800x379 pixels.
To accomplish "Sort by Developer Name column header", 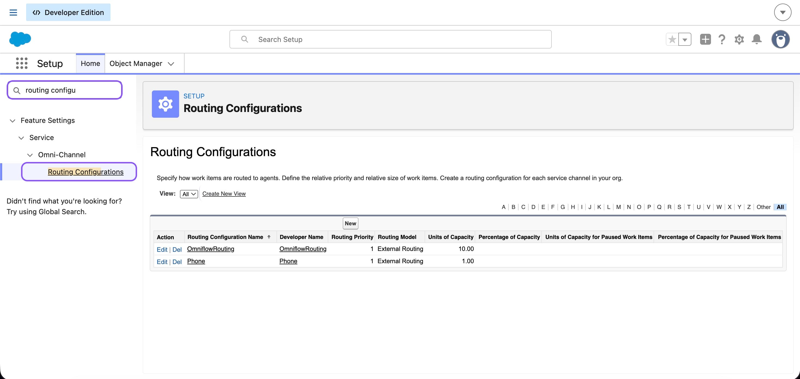I will pos(301,237).
